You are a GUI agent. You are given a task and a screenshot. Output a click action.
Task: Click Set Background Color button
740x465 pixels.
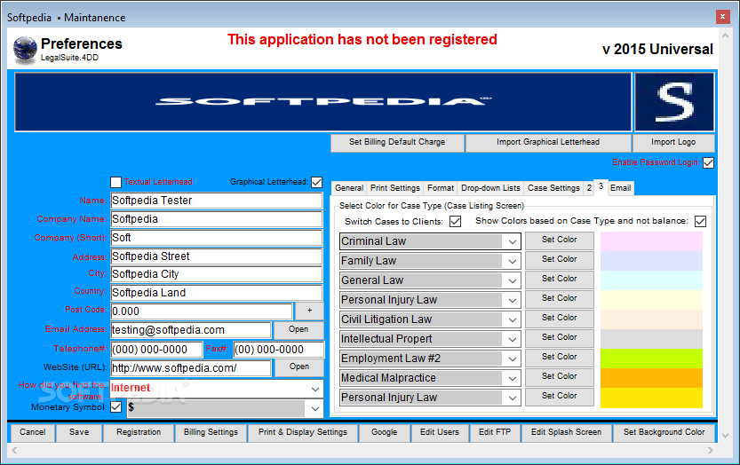(x=664, y=432)
